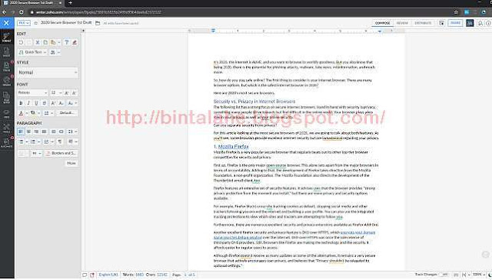Screen dimensions: 492x280
Task: Open the Automate panel in the sidebar
Action: (7, 142)
